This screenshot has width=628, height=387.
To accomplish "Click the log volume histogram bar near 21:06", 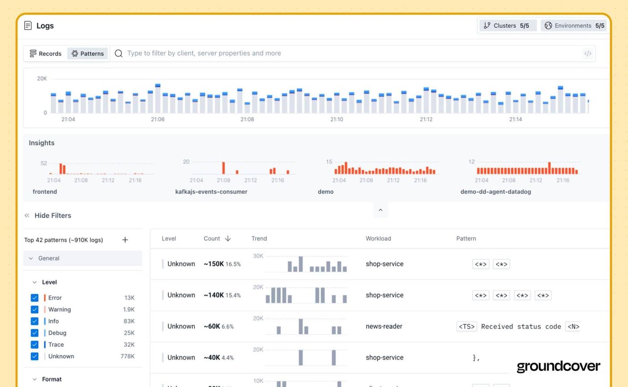I will coord(157,98).
